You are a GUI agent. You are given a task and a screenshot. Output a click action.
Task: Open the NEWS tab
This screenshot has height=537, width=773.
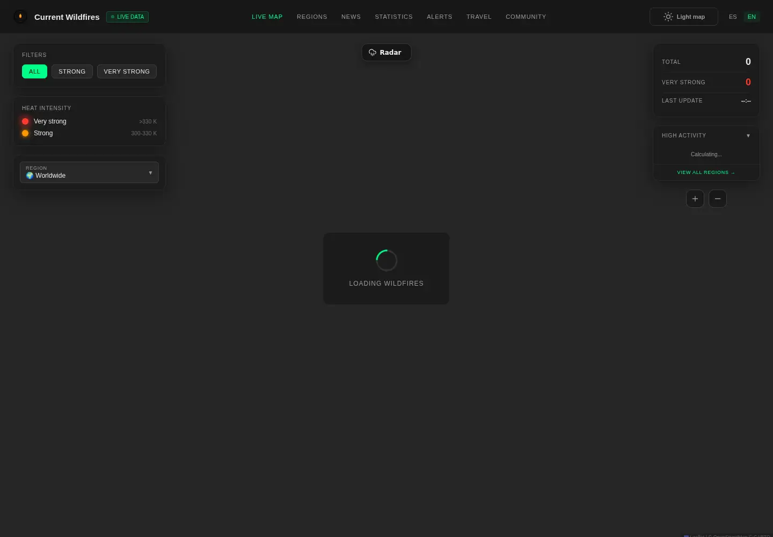pyautogui.click(x=351, y=17)
